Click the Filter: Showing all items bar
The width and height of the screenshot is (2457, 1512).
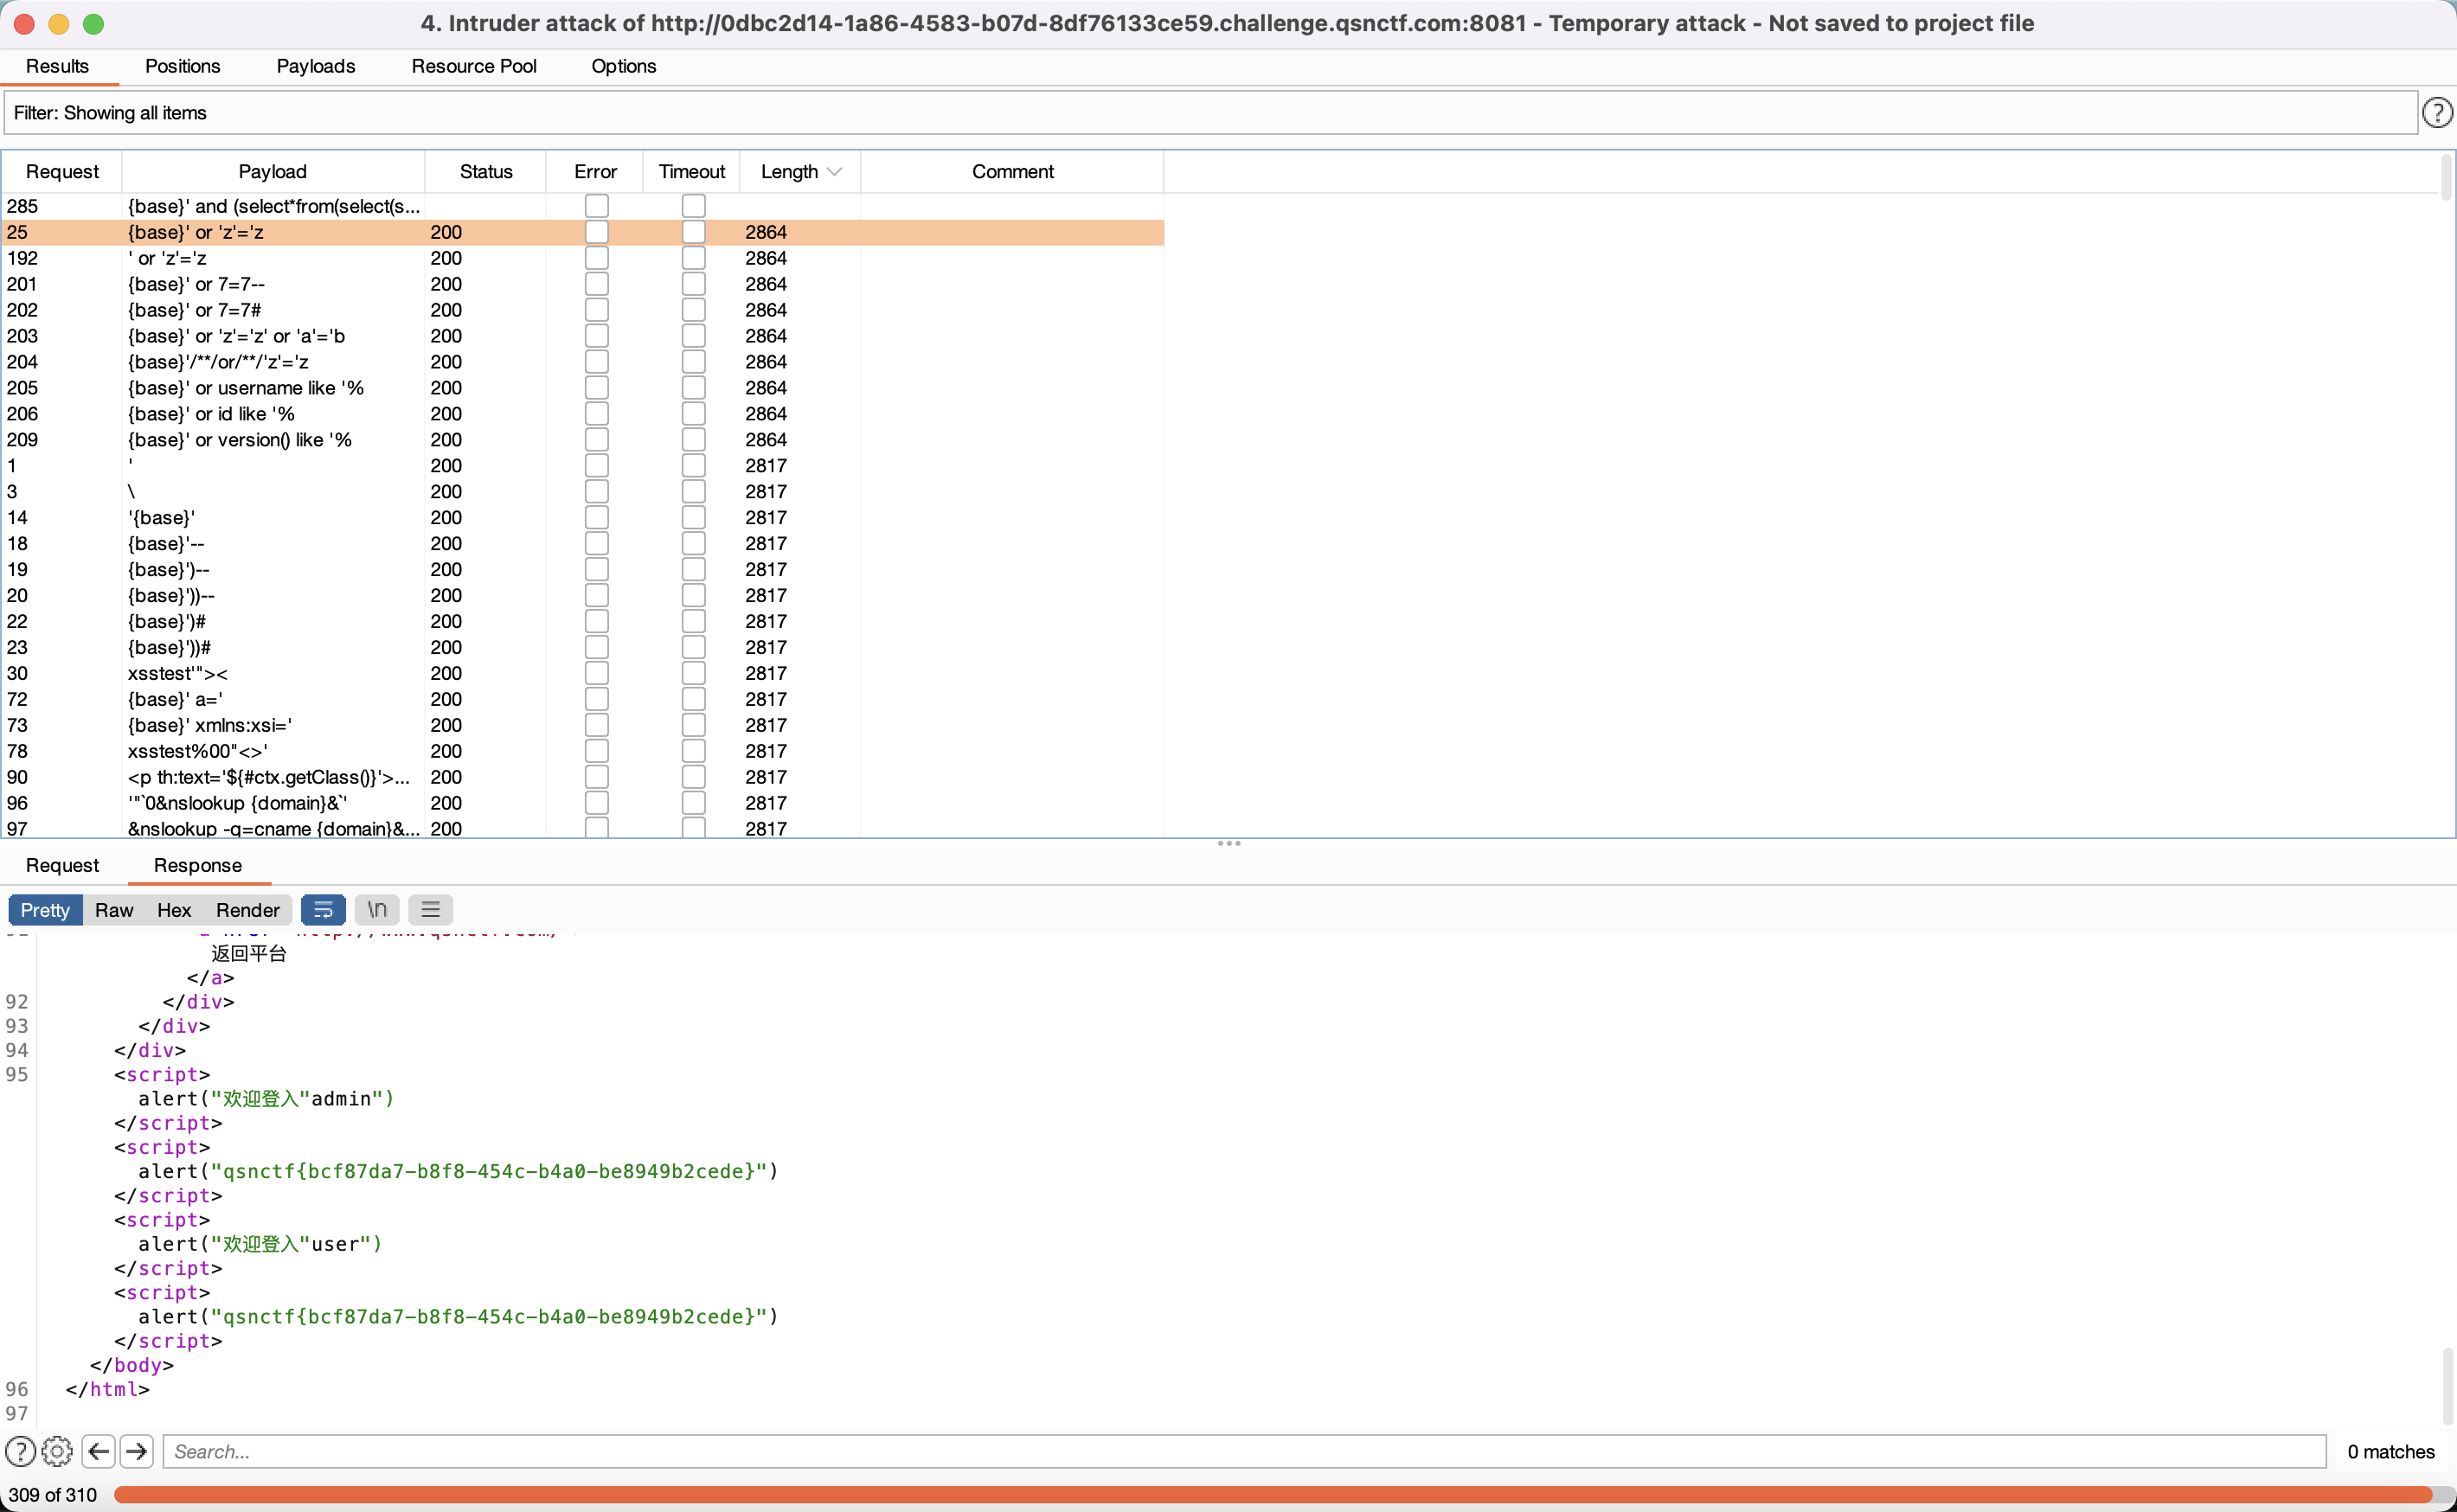(1210, 113)
